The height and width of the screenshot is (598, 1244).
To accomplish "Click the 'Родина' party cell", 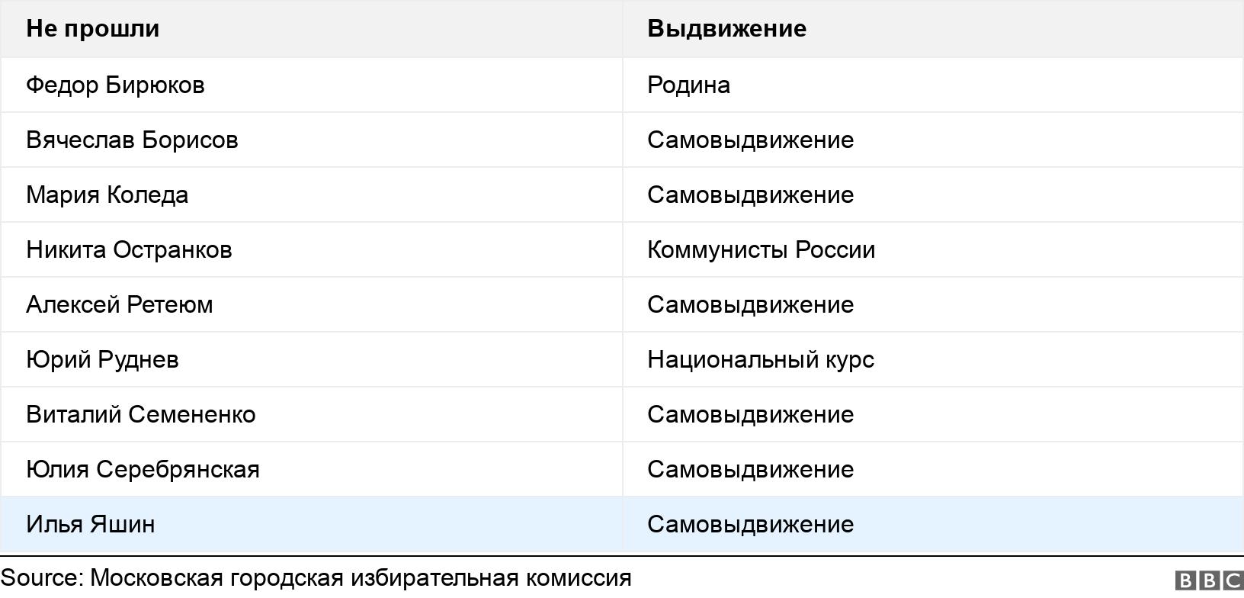I will 688,85.
